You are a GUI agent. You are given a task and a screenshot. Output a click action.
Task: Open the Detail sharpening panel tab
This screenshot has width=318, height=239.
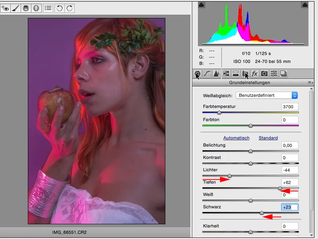216,74
